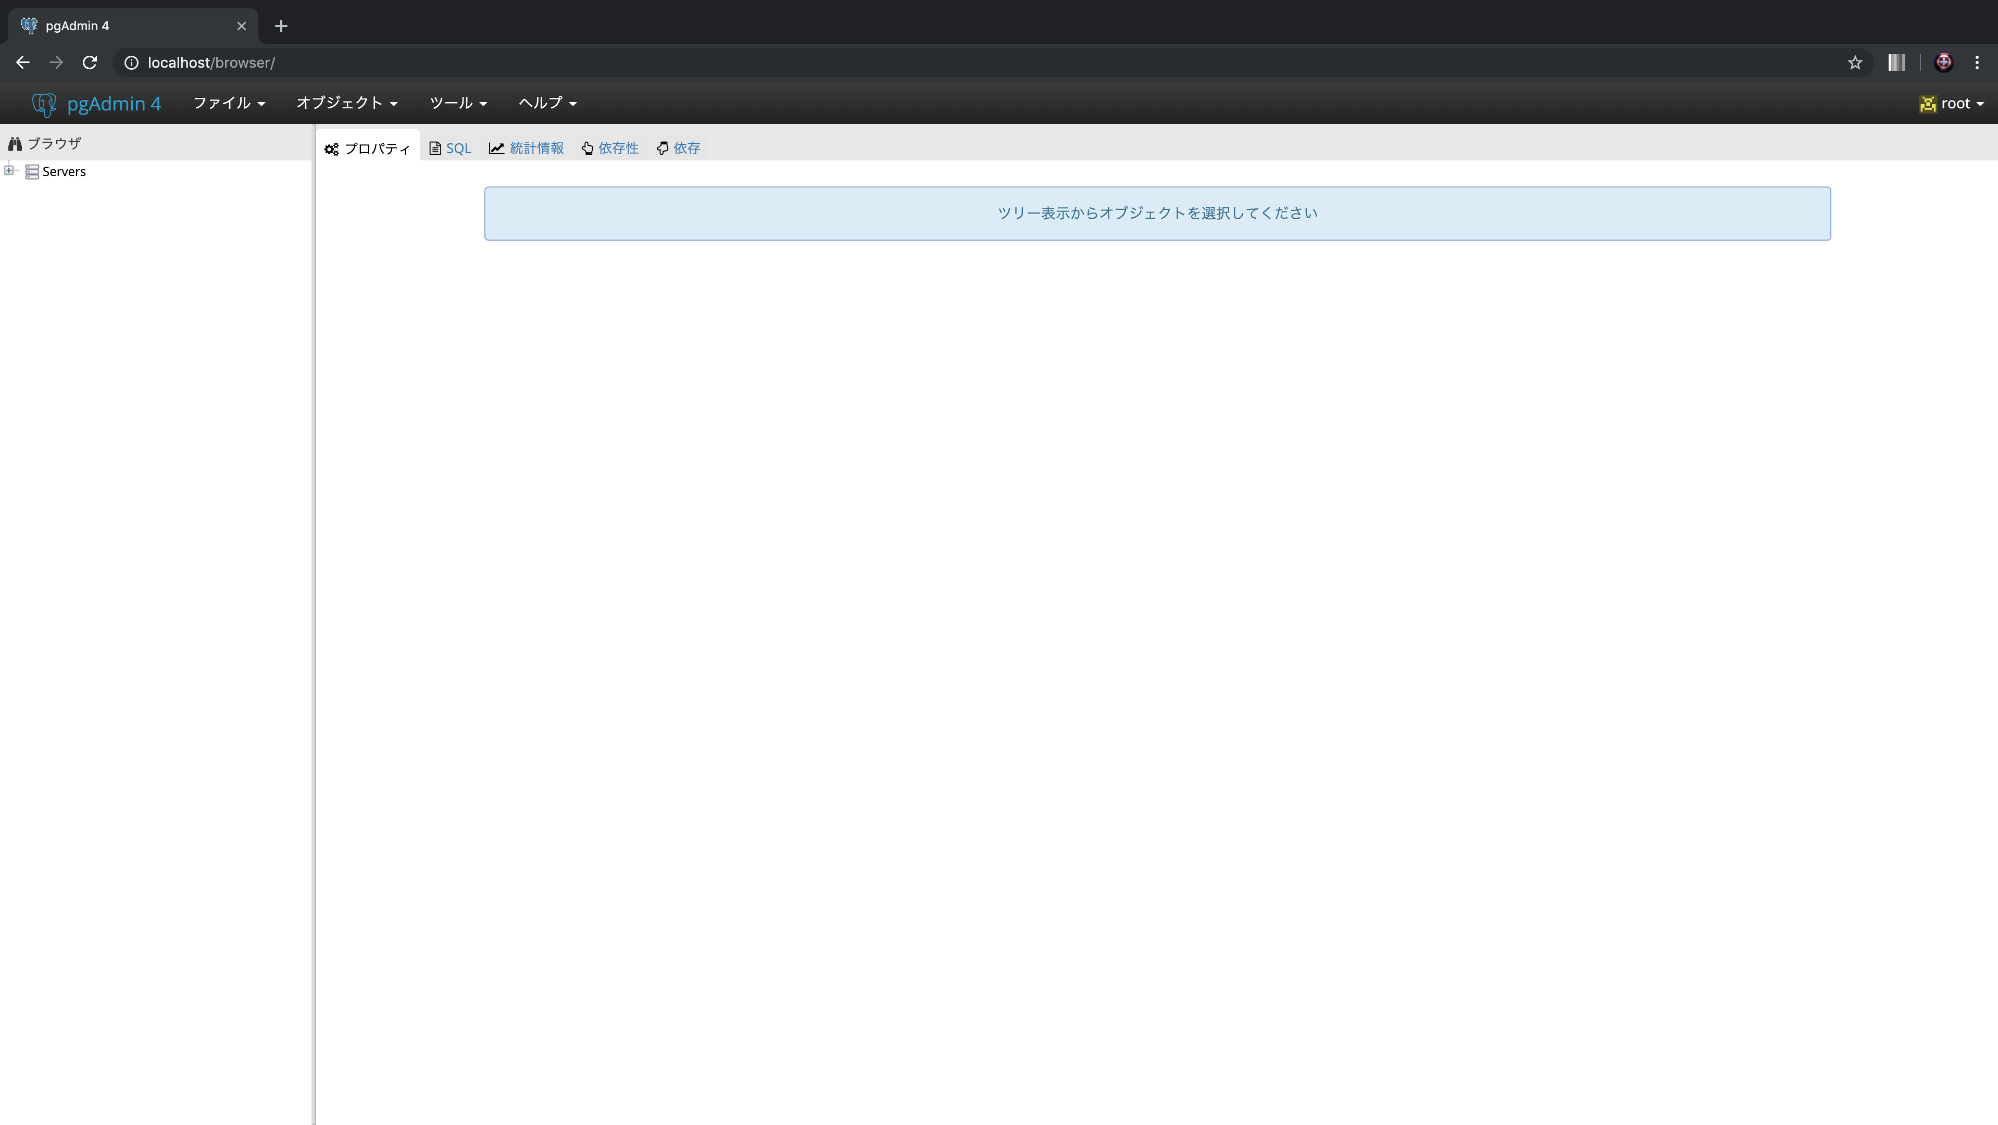Go back with browser back arrow
The width and height of the screenshot is (1998, 1125).
click(x=22, y=63)
